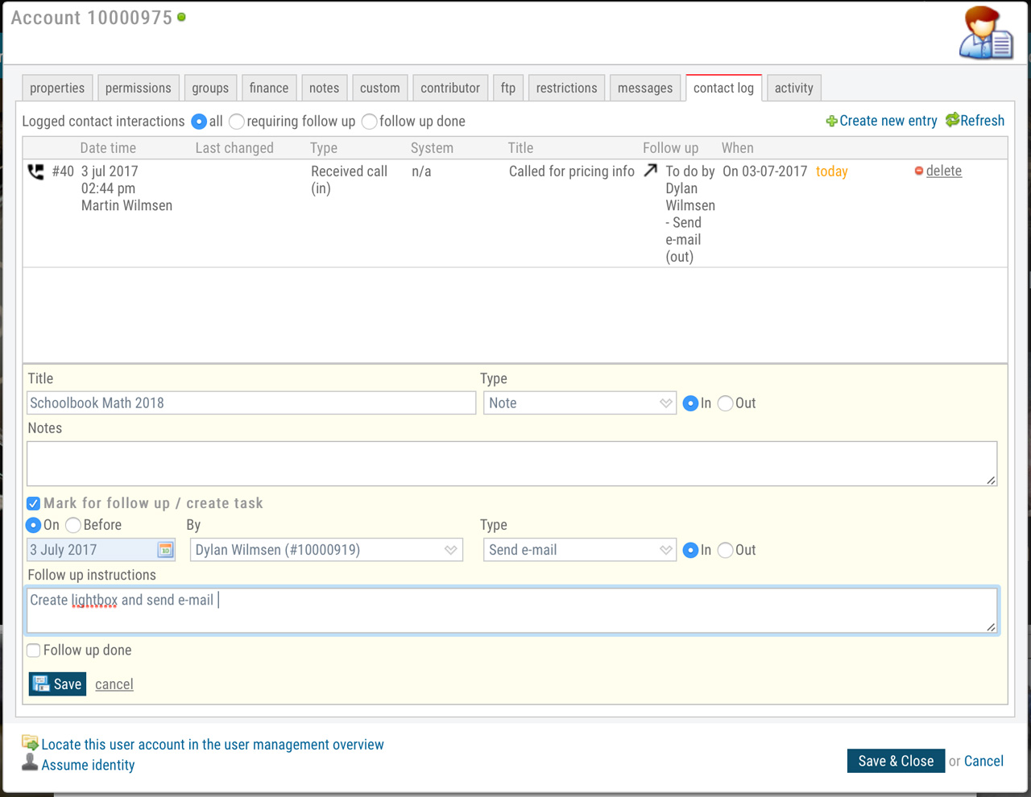Click the Save button in entry form
Viewport: 1031px width, 797px height.
(x=57, y=684)
